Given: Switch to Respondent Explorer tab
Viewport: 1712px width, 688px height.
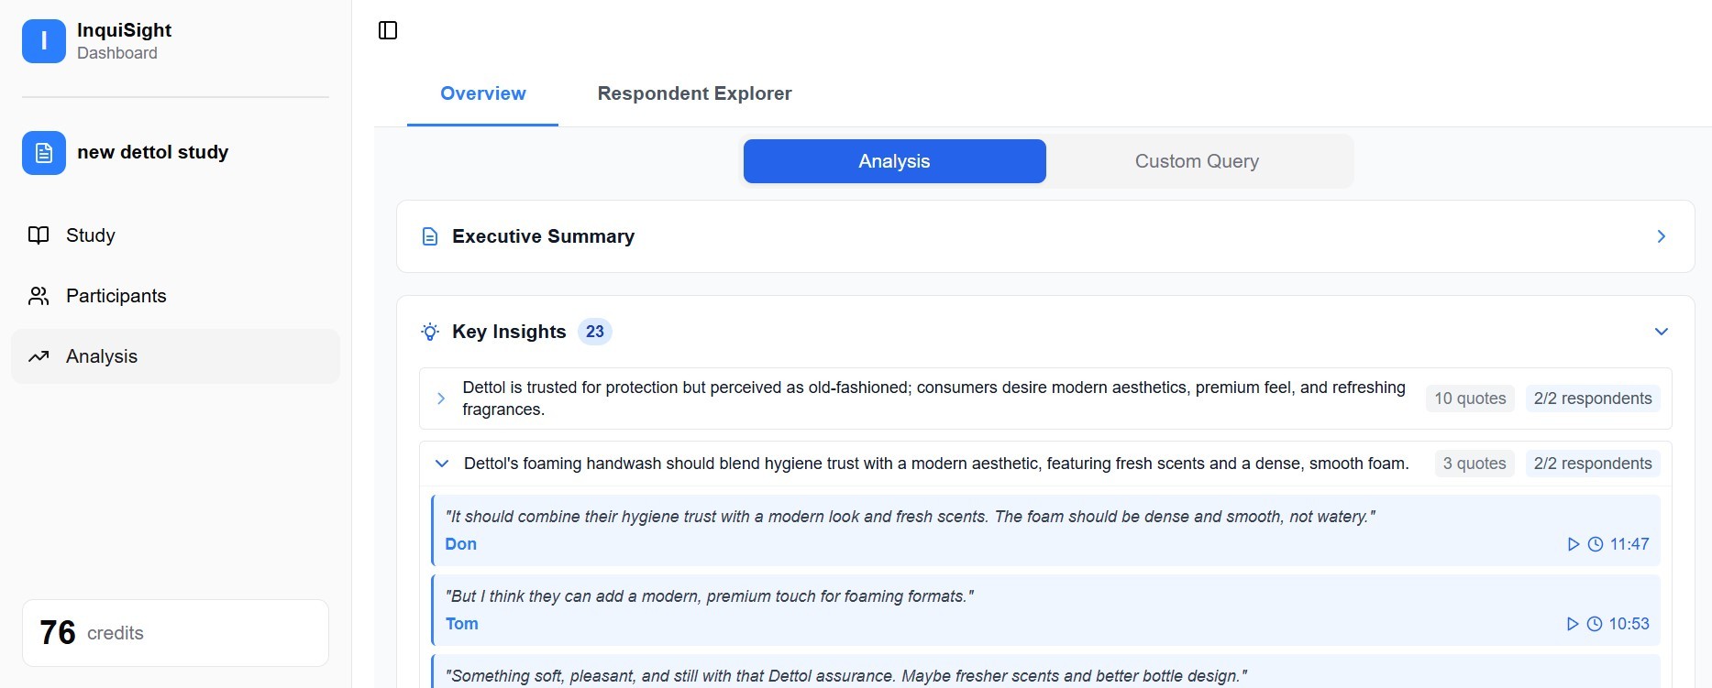Looking at the screenshot, I should (x=694, y=93).
